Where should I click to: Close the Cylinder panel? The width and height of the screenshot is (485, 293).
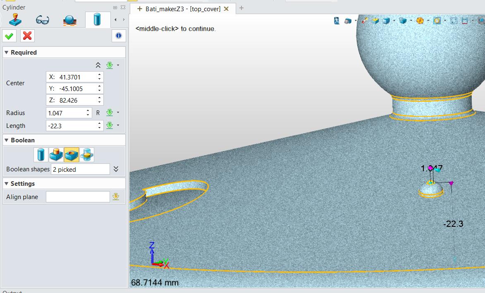tap(123, 7)
